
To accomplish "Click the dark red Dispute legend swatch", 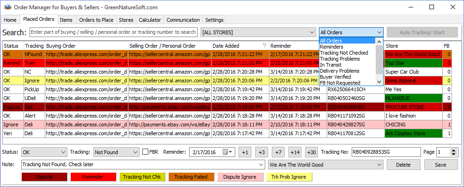I will coord(44,177).
